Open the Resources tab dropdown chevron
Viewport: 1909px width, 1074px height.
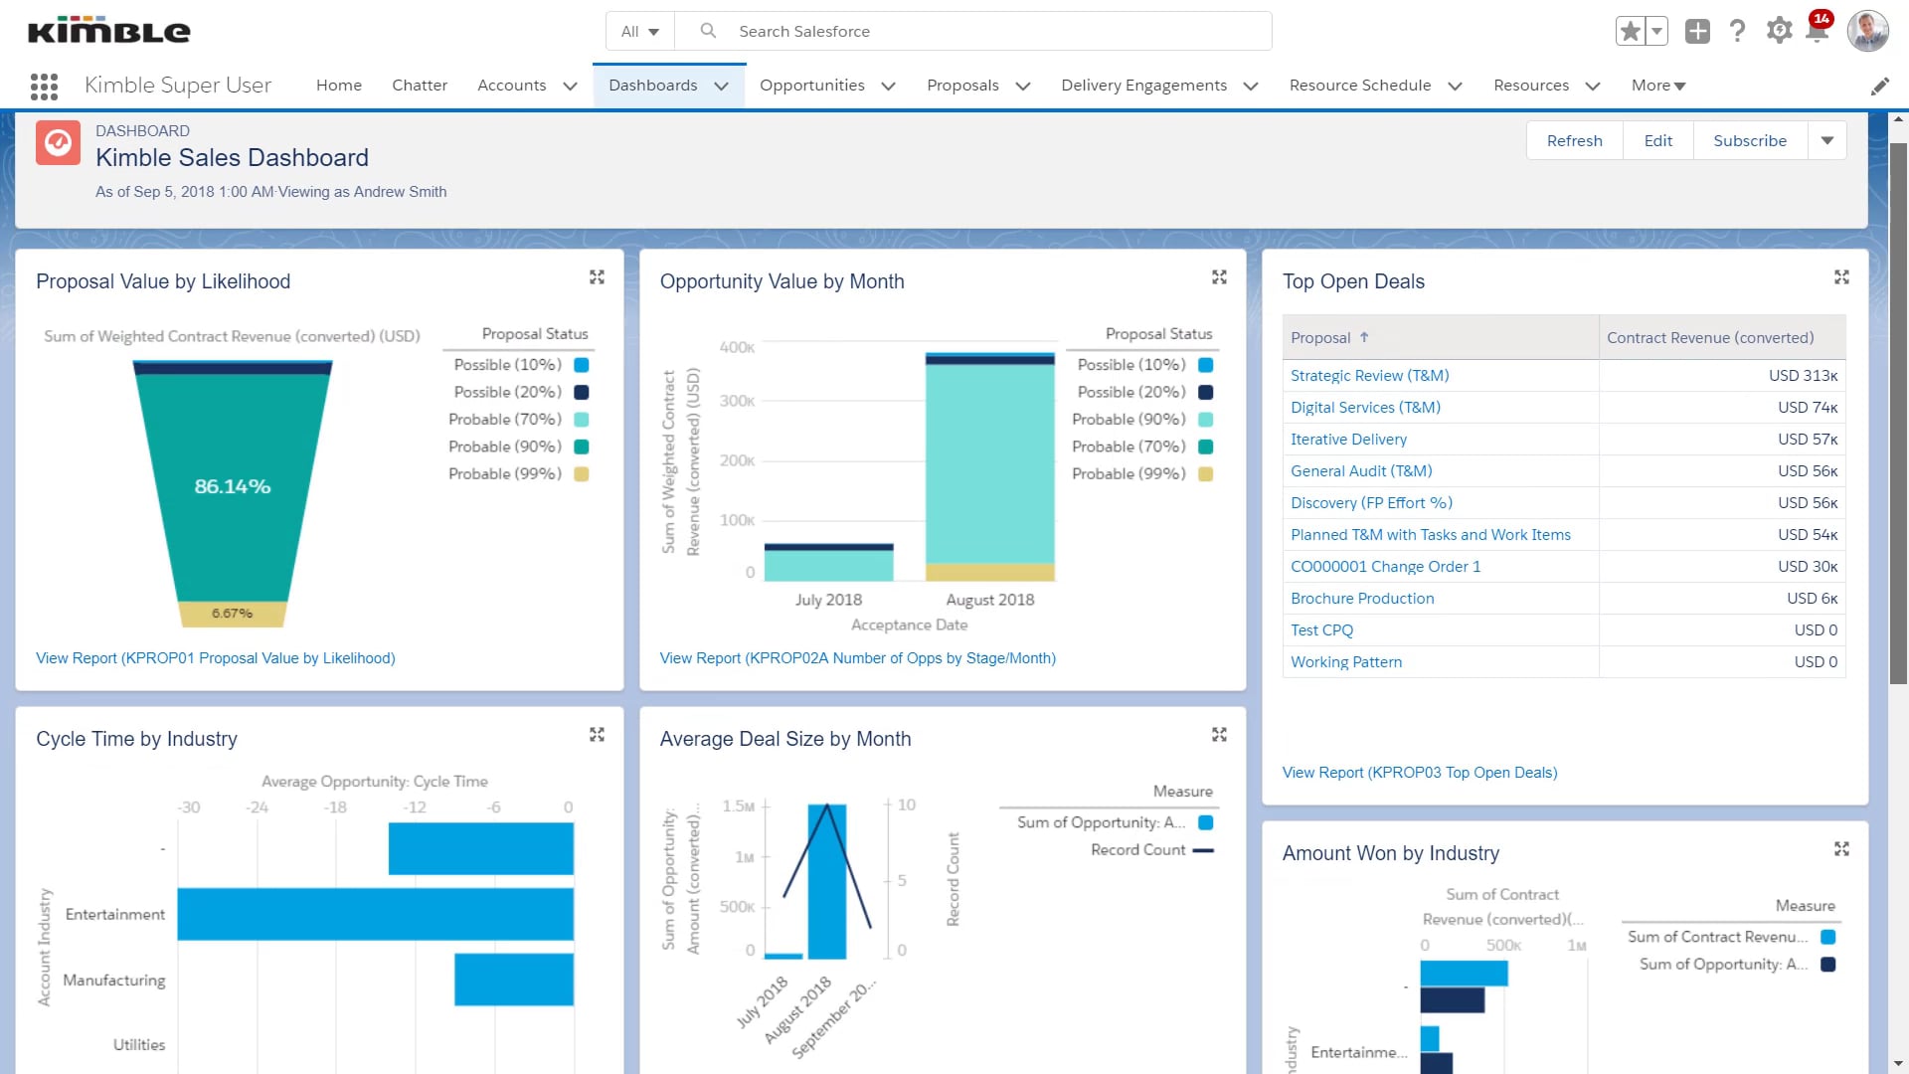point(1592,87)
